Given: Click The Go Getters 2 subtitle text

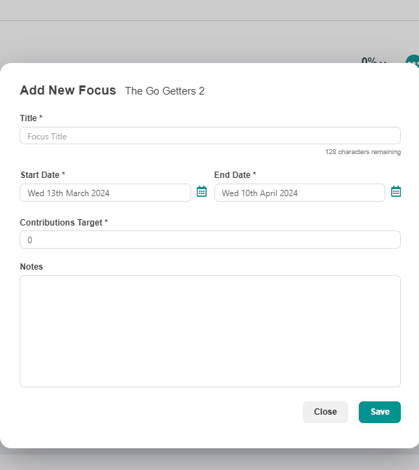Looking at the screenshot, I should 165,91.
